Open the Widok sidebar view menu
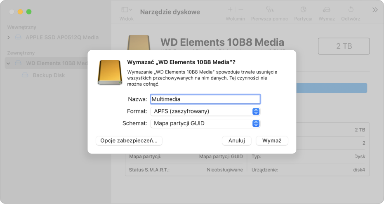 coord(127,9)
